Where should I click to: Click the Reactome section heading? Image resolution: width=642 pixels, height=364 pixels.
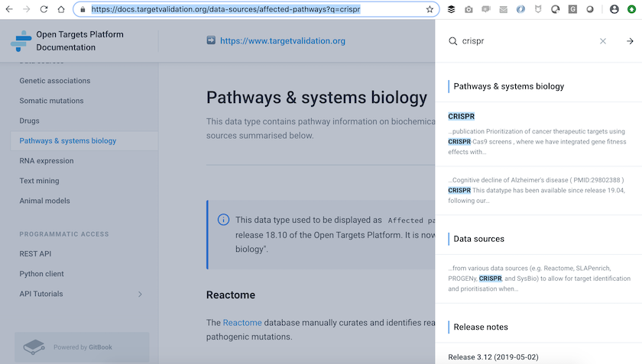pyautogui.click(x=231, y=295)
